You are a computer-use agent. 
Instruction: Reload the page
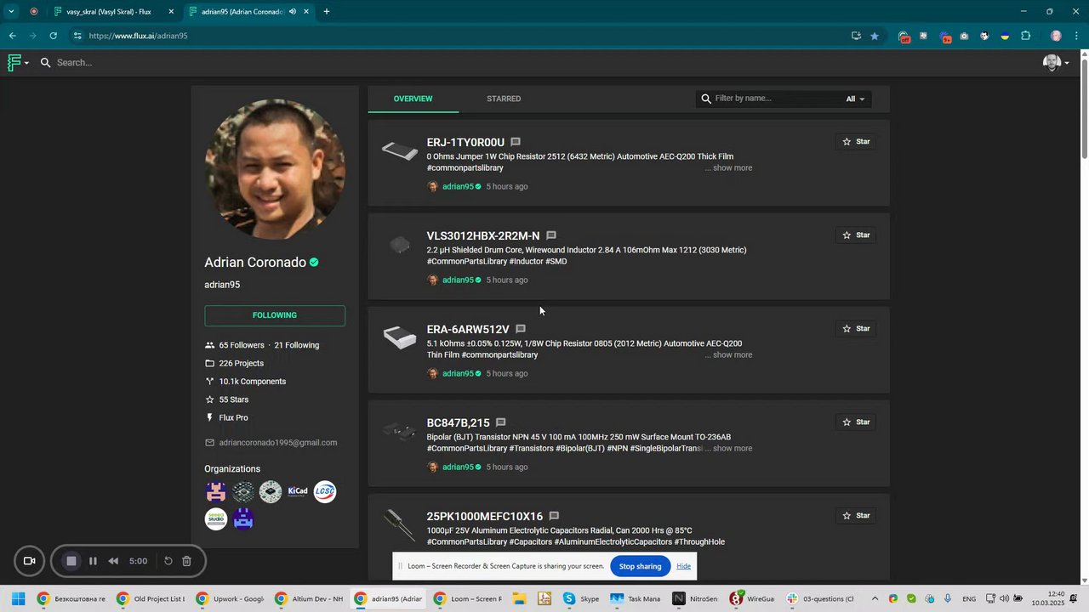(53, 36)
